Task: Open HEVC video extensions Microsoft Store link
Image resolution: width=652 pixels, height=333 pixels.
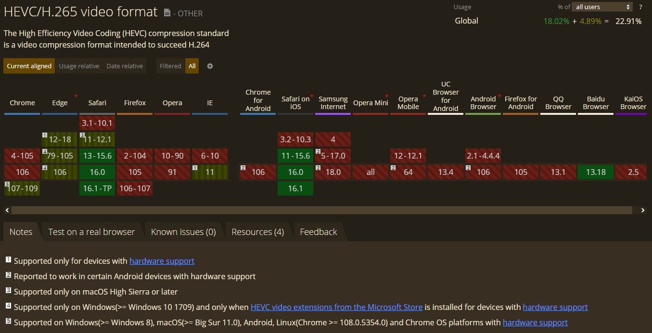Action: 336,307
